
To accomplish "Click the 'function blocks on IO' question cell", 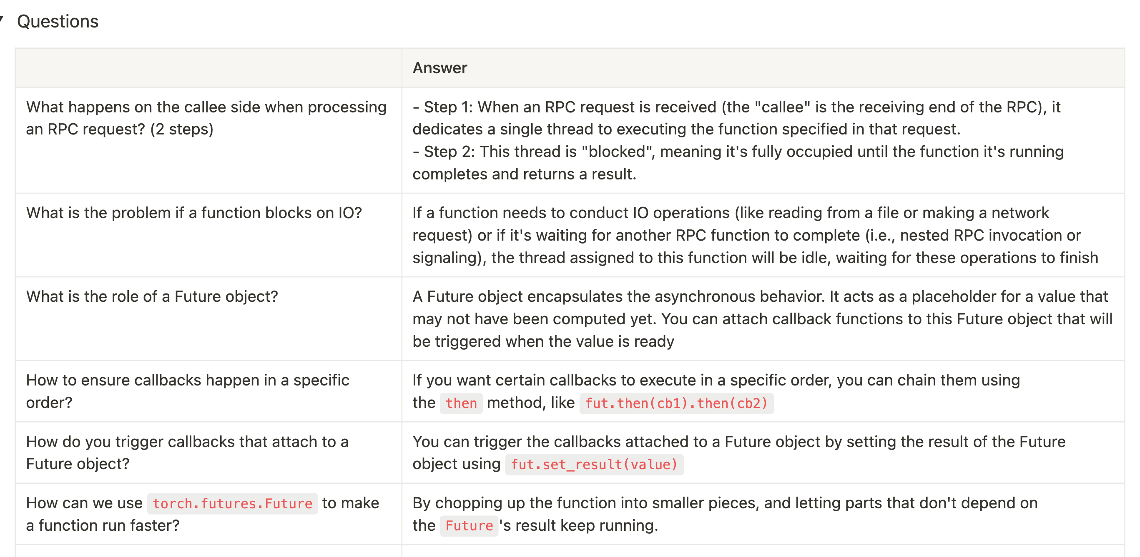I will (208, 235).
